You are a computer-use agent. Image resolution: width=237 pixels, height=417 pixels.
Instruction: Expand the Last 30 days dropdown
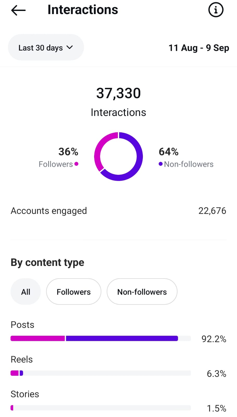pyautogui.click(x=46, y=47)
